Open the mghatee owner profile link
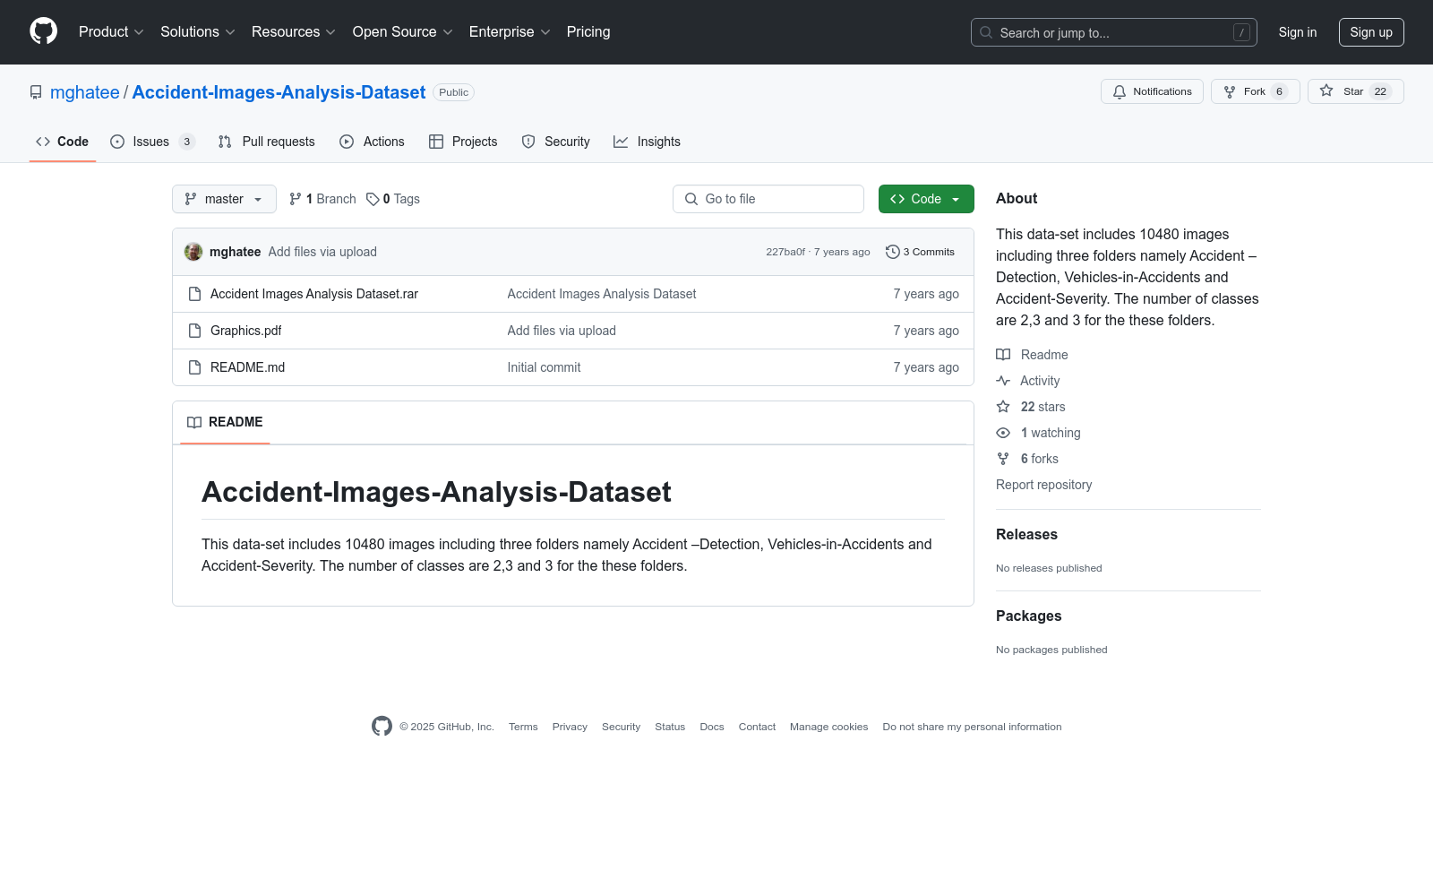 point(85,92)
